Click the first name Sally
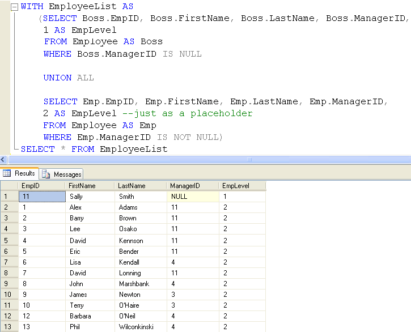This screenshot has width=411, height=332. [x=76, y=197]
